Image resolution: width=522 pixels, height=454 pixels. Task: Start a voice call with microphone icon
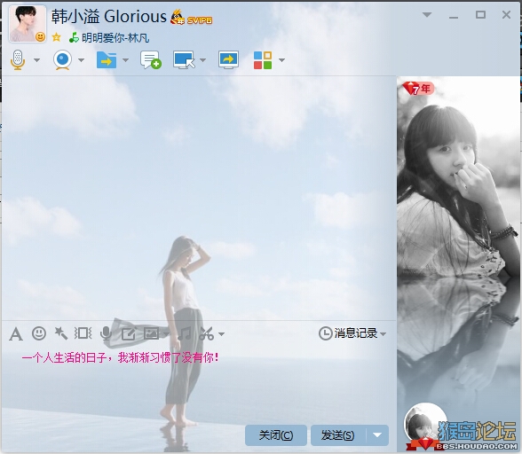18,60
